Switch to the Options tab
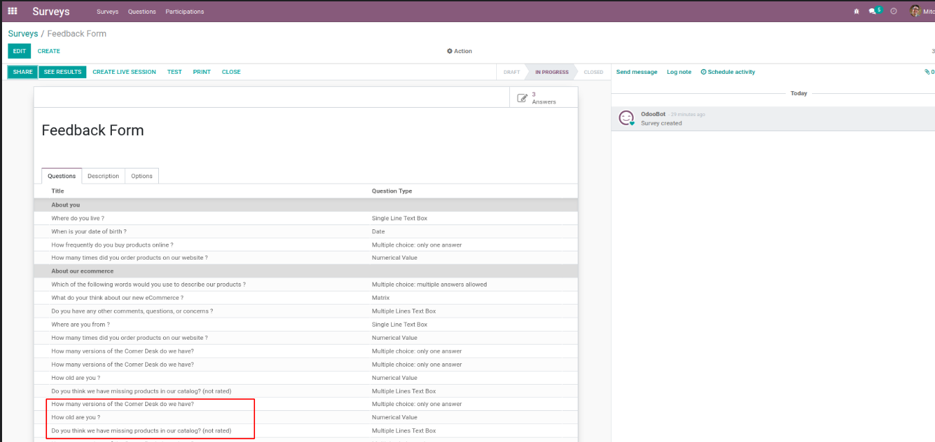The width and height of the screenshot is (935, 442). [142, 176]
